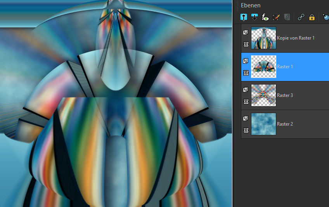The image size is (329, 207).
Task: Click the Raster 1 layer thumbnail
Action: 263,67
